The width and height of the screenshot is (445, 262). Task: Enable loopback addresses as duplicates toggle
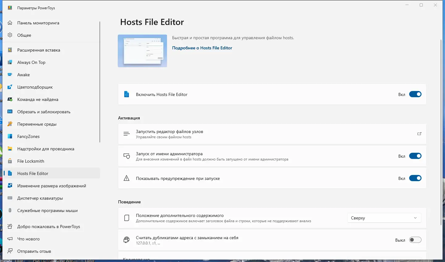pos(415,240)
